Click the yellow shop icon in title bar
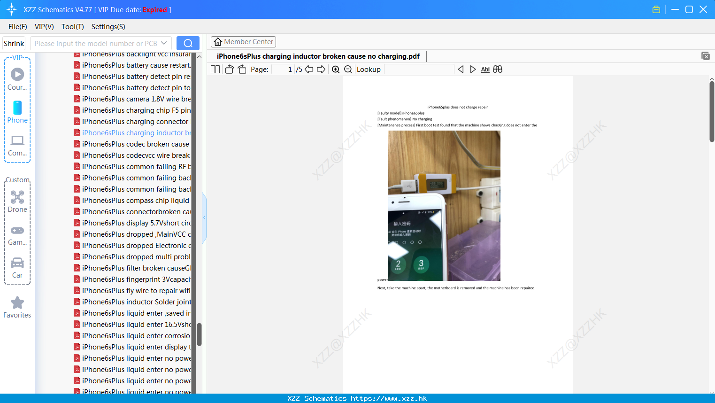The image size is (715, 403). click(x=656, y=9)
